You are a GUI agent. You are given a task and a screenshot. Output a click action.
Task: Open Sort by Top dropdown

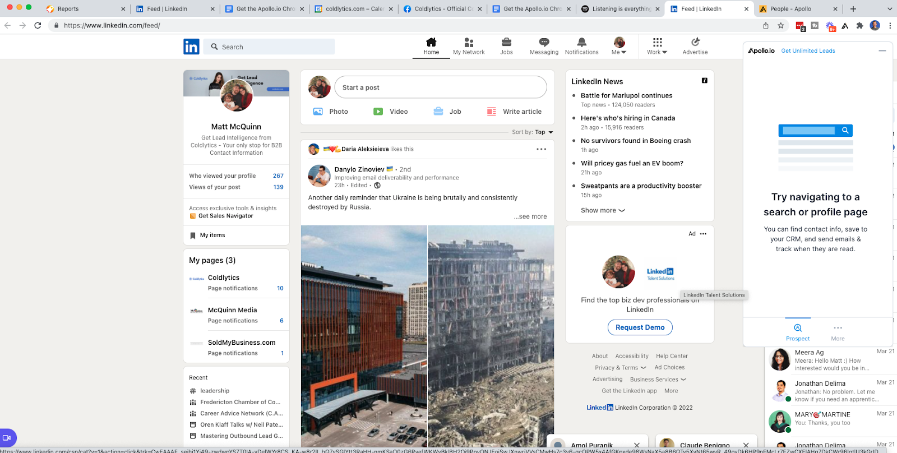544,132
